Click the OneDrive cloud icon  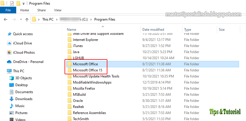click(x=9, y=62)
